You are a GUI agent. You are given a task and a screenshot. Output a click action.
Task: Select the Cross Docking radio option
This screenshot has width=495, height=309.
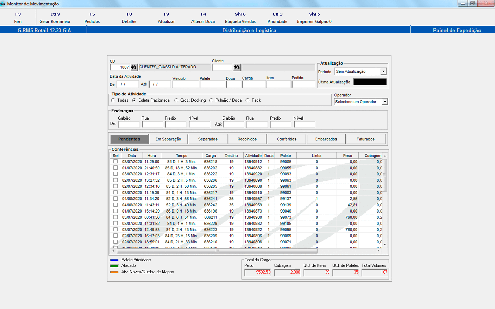point(176,100)
